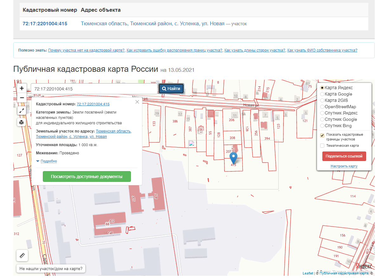375x278 pixels.
Task: Click parcel number 127 on the map
Action: click(19, 155)
